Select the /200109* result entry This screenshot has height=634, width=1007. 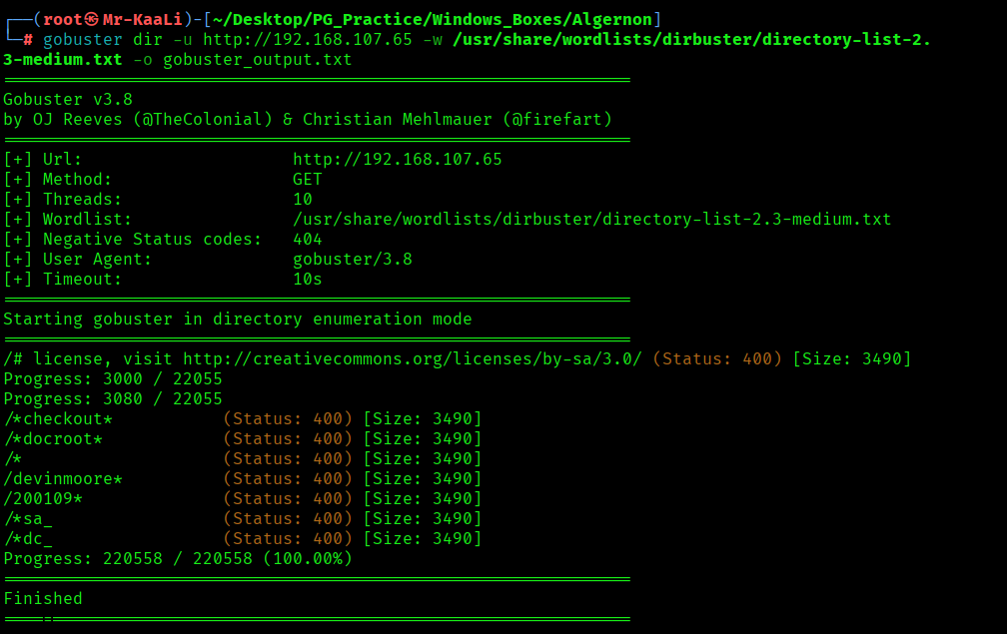[x=43, y=499]
